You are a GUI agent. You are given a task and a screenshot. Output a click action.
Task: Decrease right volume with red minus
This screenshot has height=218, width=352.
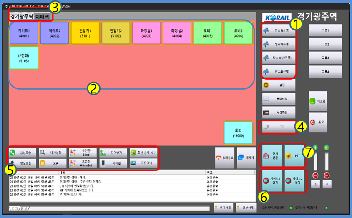(327, 175)
